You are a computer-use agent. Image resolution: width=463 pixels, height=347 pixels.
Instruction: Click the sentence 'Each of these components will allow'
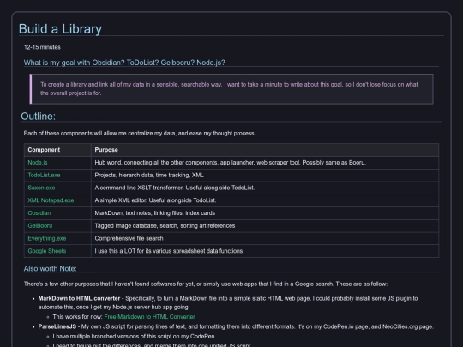pyautogui.click(x=140, y=134)
